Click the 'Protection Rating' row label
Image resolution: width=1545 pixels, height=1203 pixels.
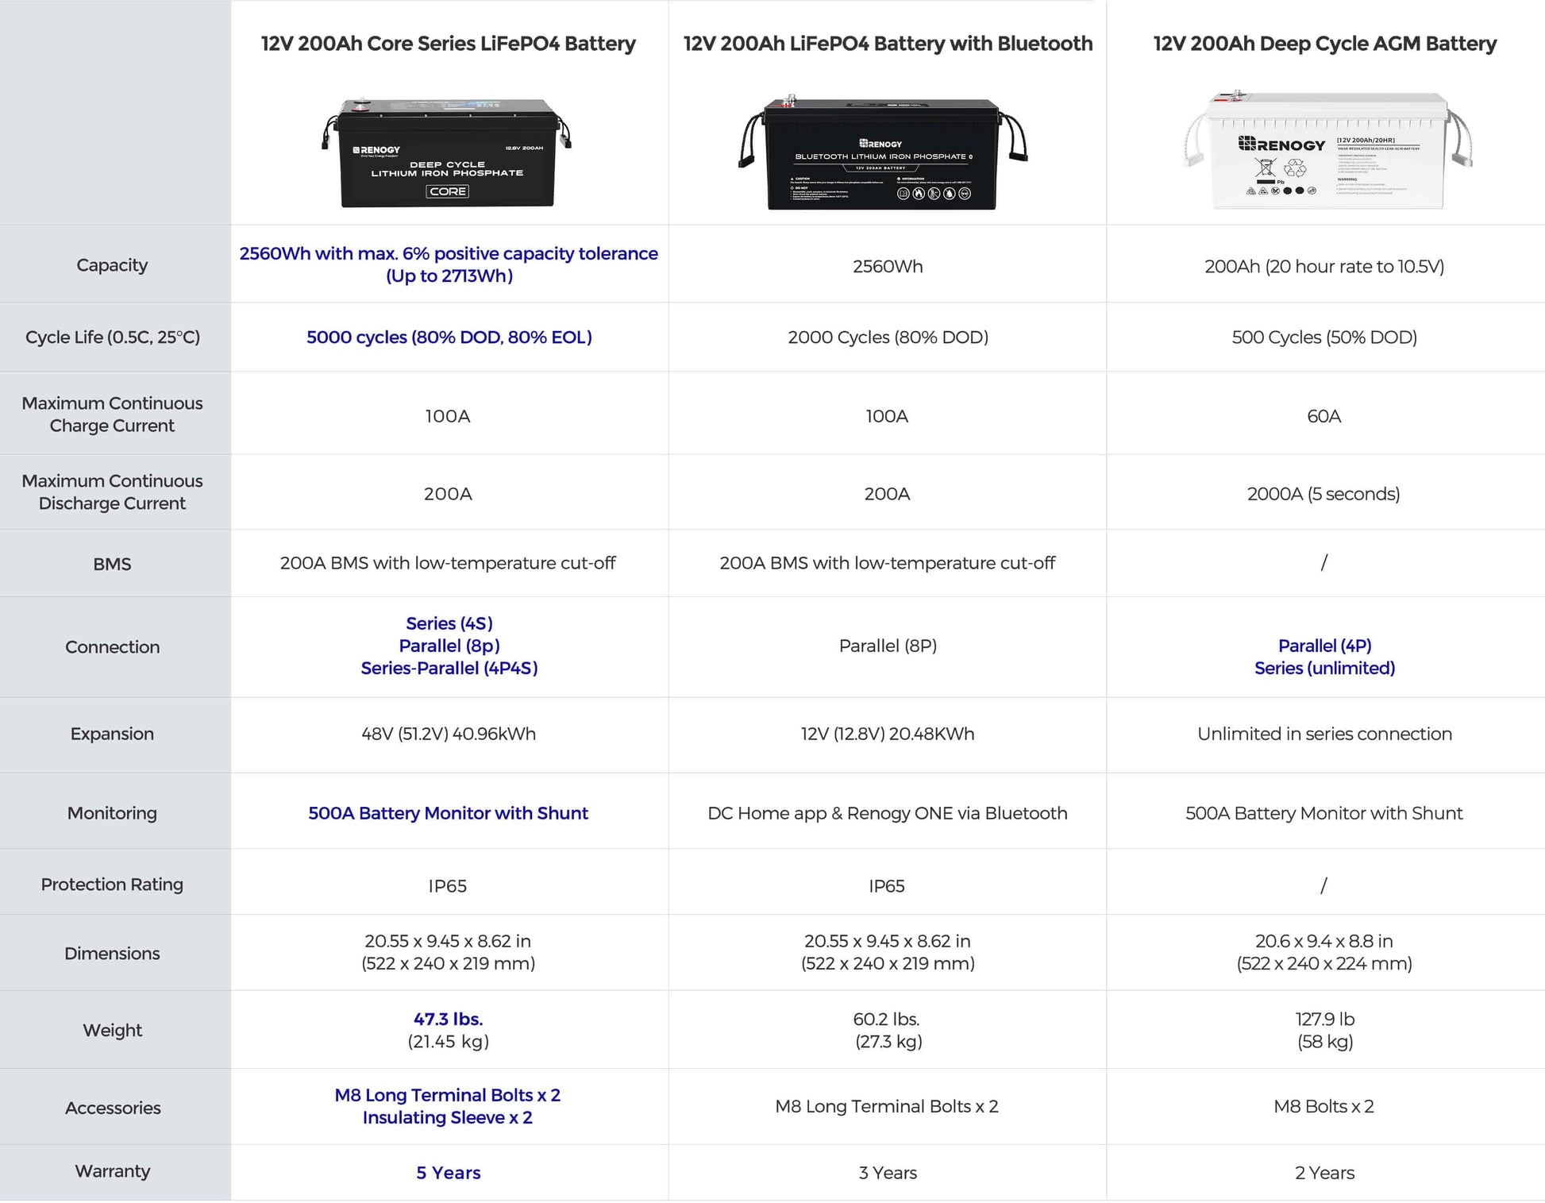click(112, 885)
